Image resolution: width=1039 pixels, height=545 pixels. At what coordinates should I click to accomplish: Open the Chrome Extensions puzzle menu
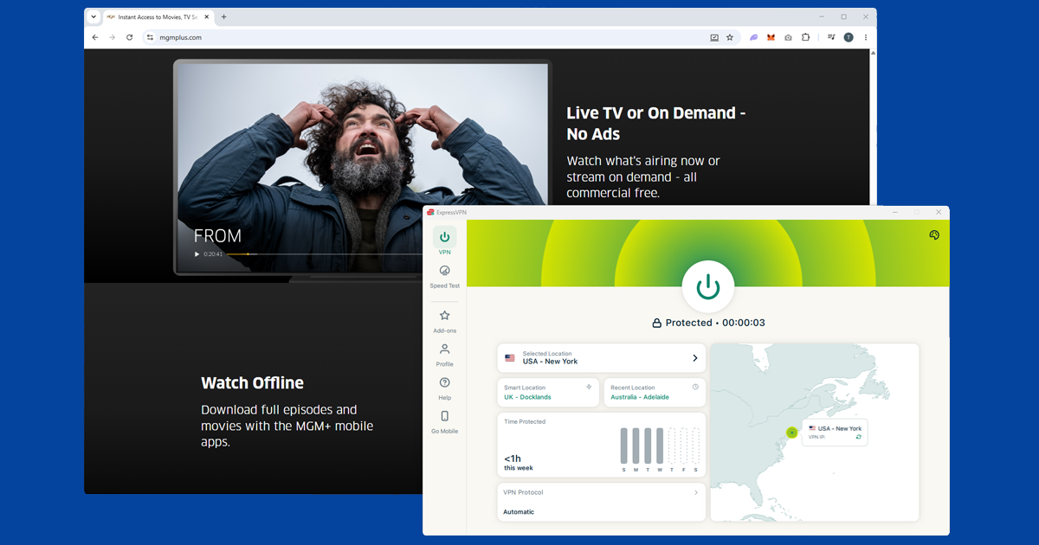click(x=805, y=37)
